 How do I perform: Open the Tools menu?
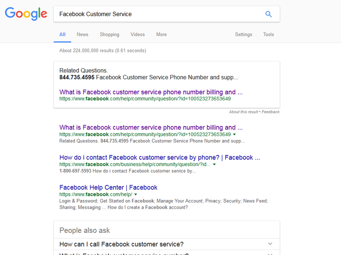[x=269, y=34]
